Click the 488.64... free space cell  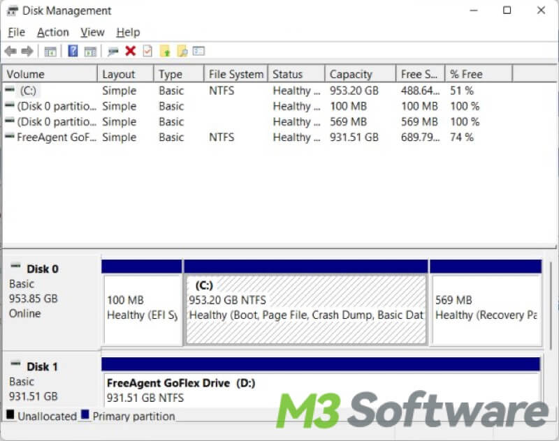[421, 91]
